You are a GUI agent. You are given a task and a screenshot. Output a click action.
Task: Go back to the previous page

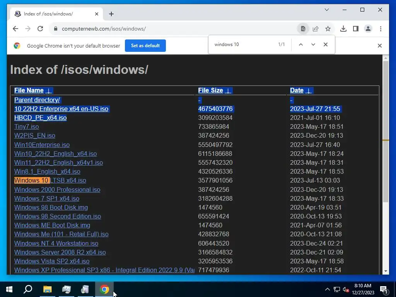pyautogui.click(x=15, y=29)
